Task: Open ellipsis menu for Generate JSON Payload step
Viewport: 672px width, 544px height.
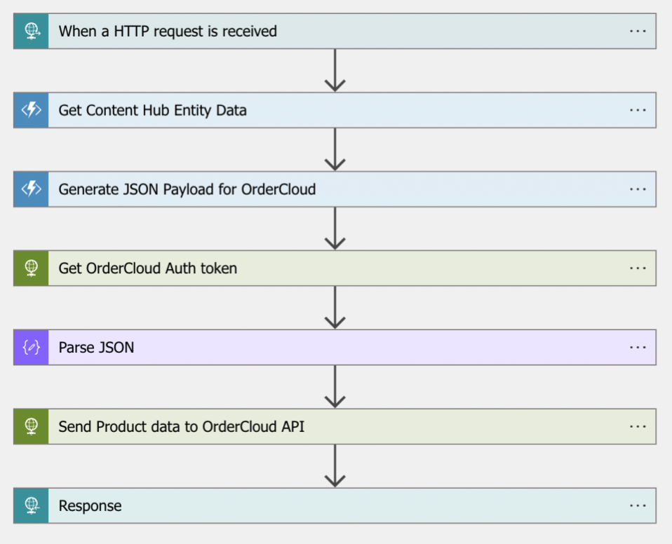Action: [638, 189]
